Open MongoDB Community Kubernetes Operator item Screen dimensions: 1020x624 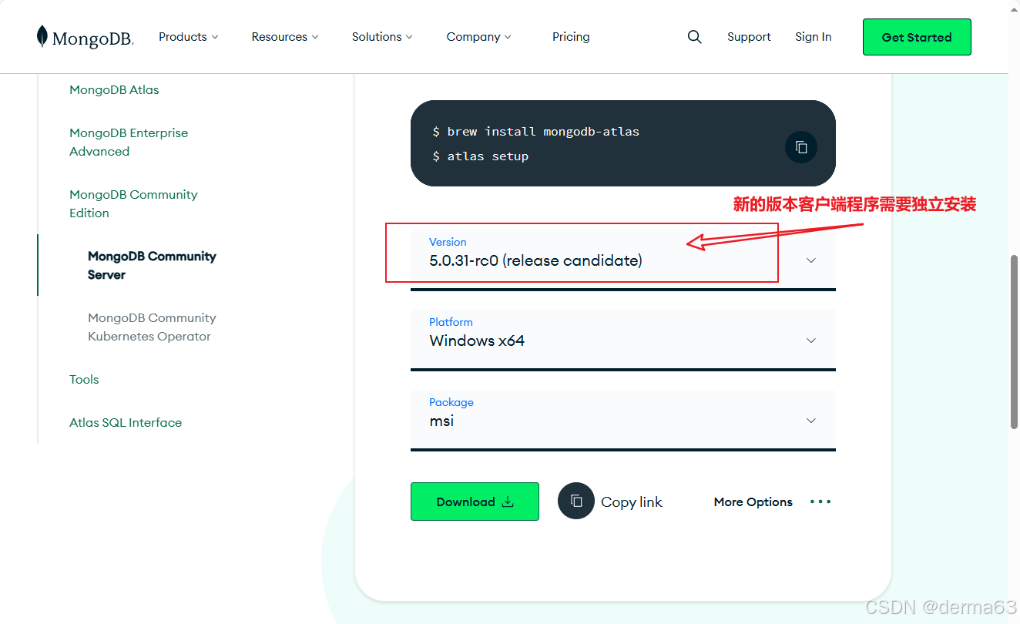coord(152,327)
